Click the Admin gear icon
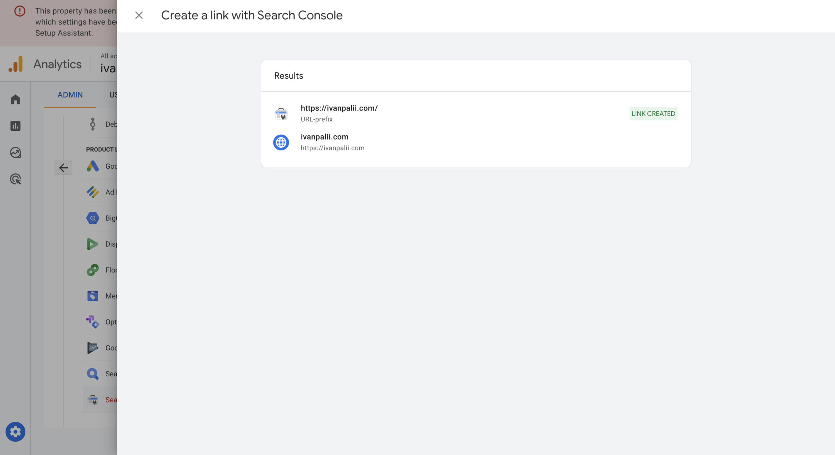Viewport: 835px width, 455px height. (15, 432)
